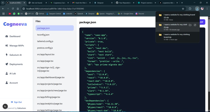The height and width of the screenshot is (112, 210).
Task: Open the WhatsApp bookmark
Action: point(14,14)
